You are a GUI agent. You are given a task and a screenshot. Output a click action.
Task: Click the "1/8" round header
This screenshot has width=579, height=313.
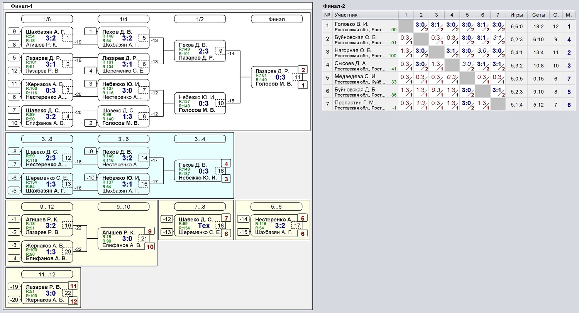point(47,19)
